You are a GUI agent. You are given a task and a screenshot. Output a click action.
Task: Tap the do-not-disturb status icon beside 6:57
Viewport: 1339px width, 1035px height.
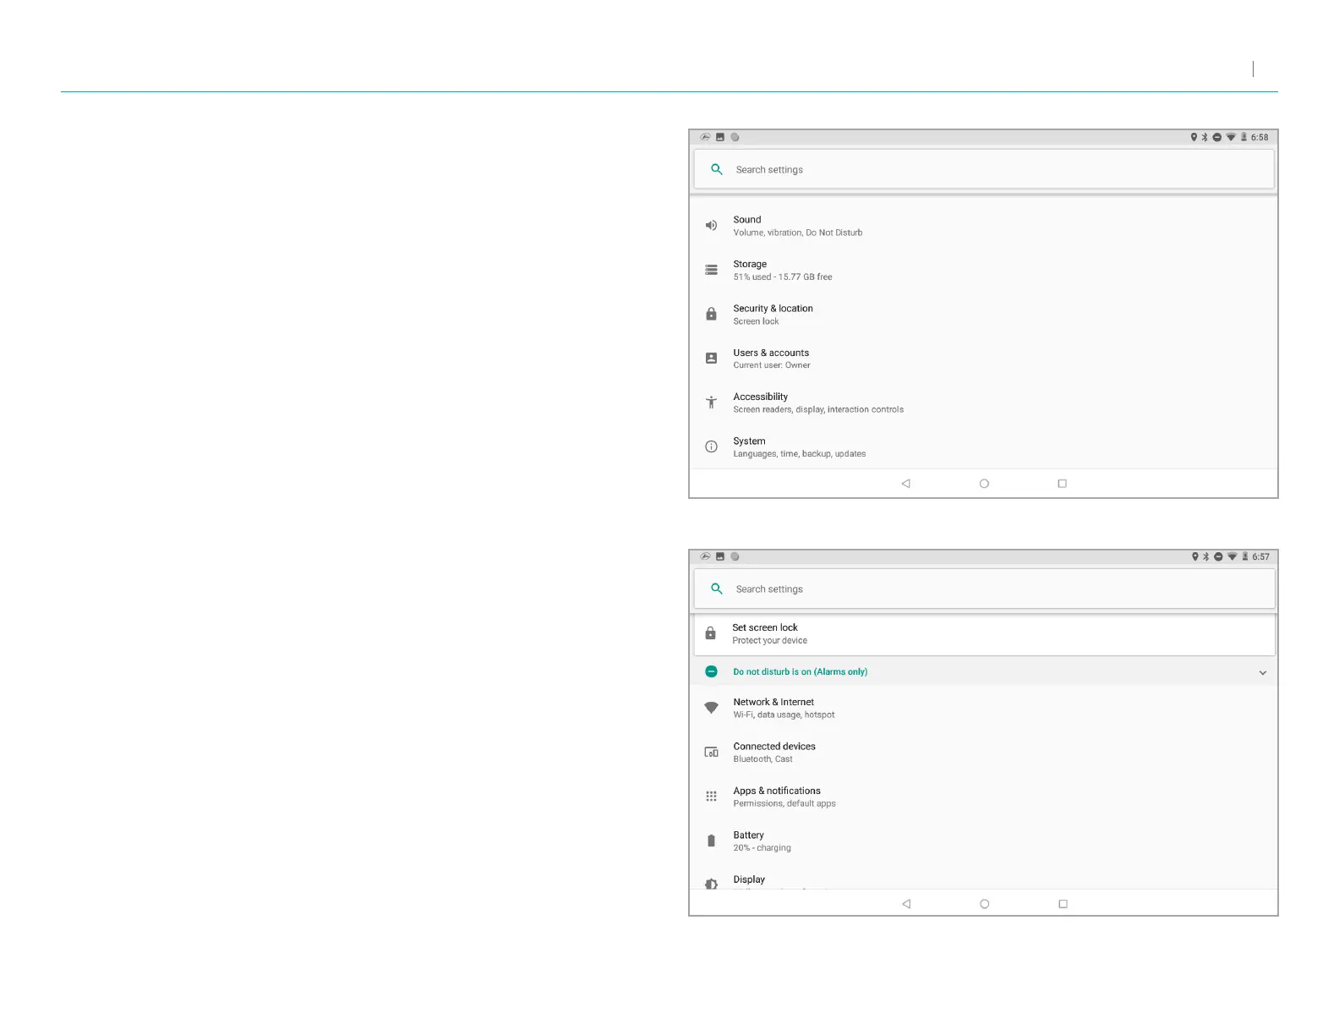[1218, 556]
